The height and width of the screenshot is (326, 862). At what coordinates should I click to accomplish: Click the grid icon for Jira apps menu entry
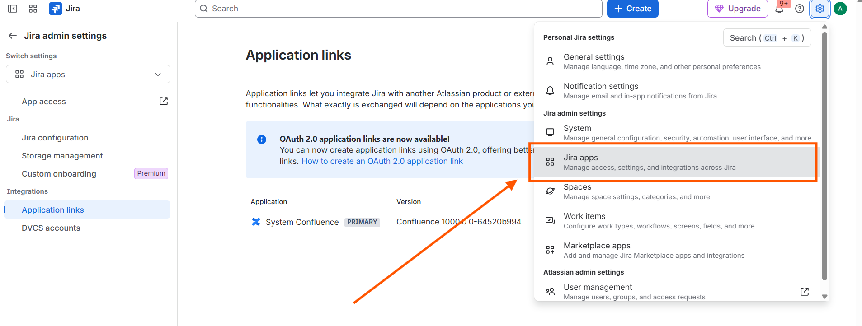point(550,162)
